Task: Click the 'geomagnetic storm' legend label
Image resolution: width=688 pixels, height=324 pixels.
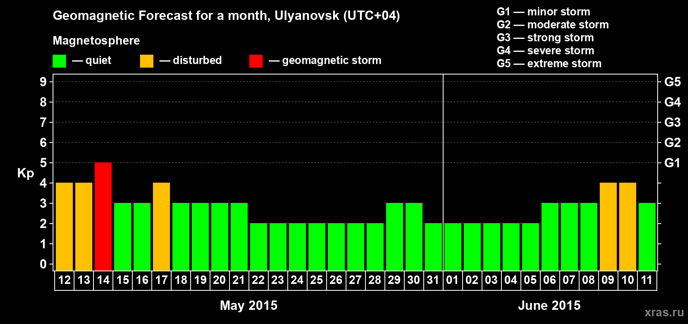Action: [332, 61]
